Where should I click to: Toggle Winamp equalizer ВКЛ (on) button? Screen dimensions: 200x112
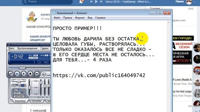[16, 90]
